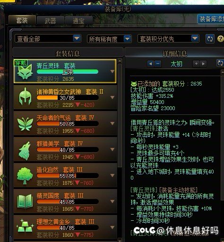Click the minus button next to 太初
224x242 pixels.
pyautogui.click(x=158, y=64)
